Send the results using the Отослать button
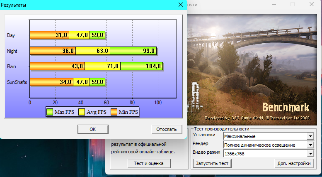 [x=167, y=129]
